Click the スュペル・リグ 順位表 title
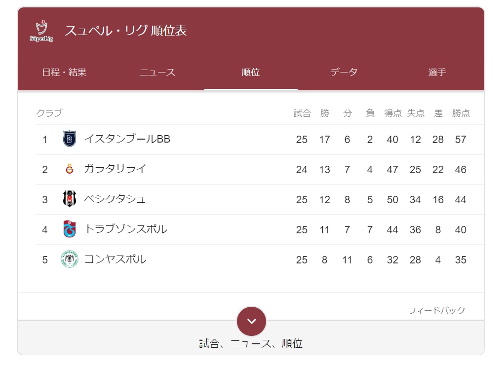 coord(126,31)
